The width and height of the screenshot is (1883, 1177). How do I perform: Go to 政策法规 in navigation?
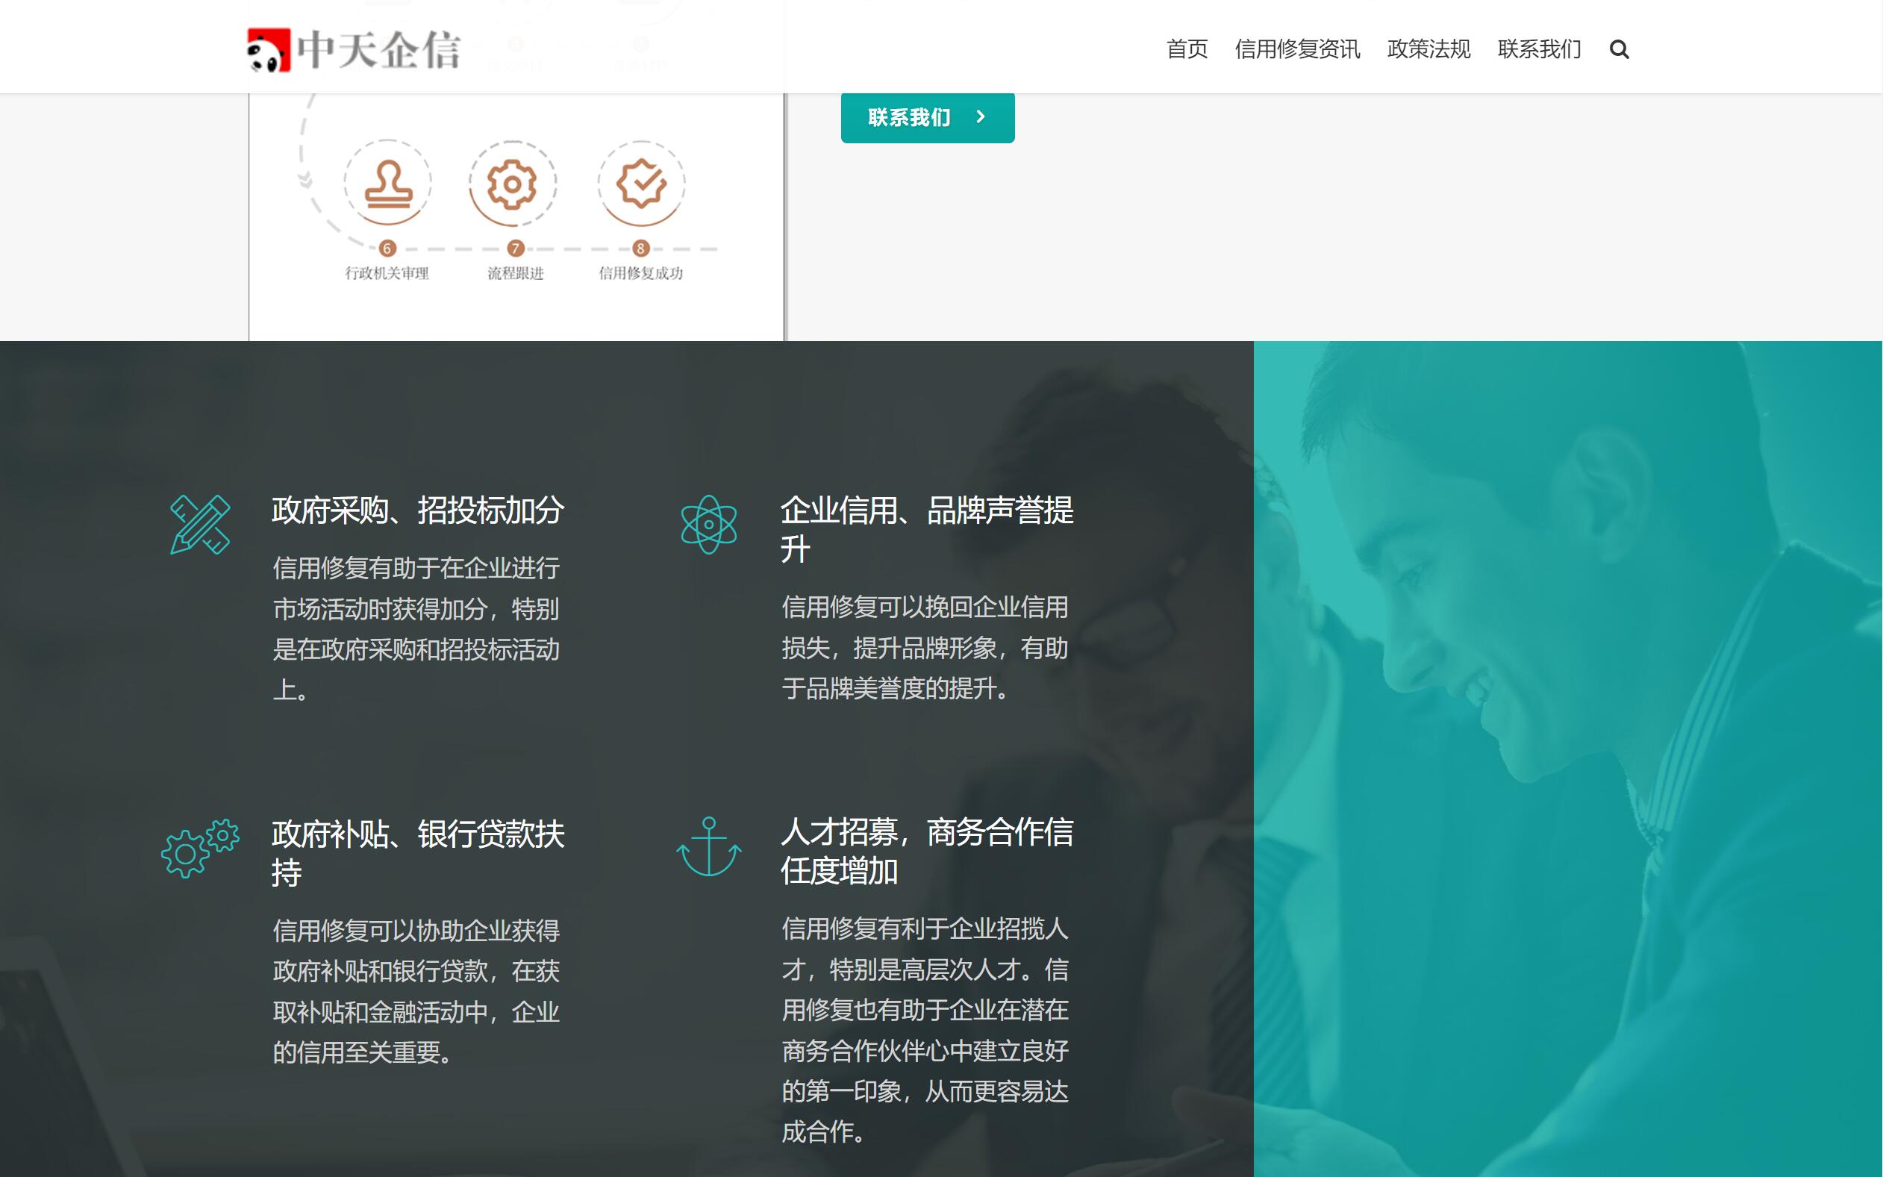click(1428, 50)
